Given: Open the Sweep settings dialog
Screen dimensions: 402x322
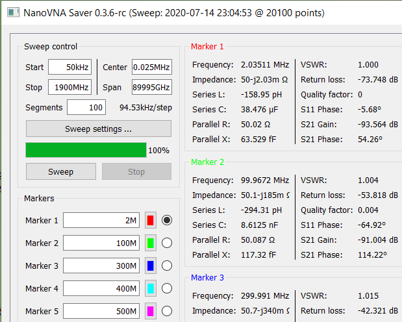Looking at the screenshot, I should point(99,129).
